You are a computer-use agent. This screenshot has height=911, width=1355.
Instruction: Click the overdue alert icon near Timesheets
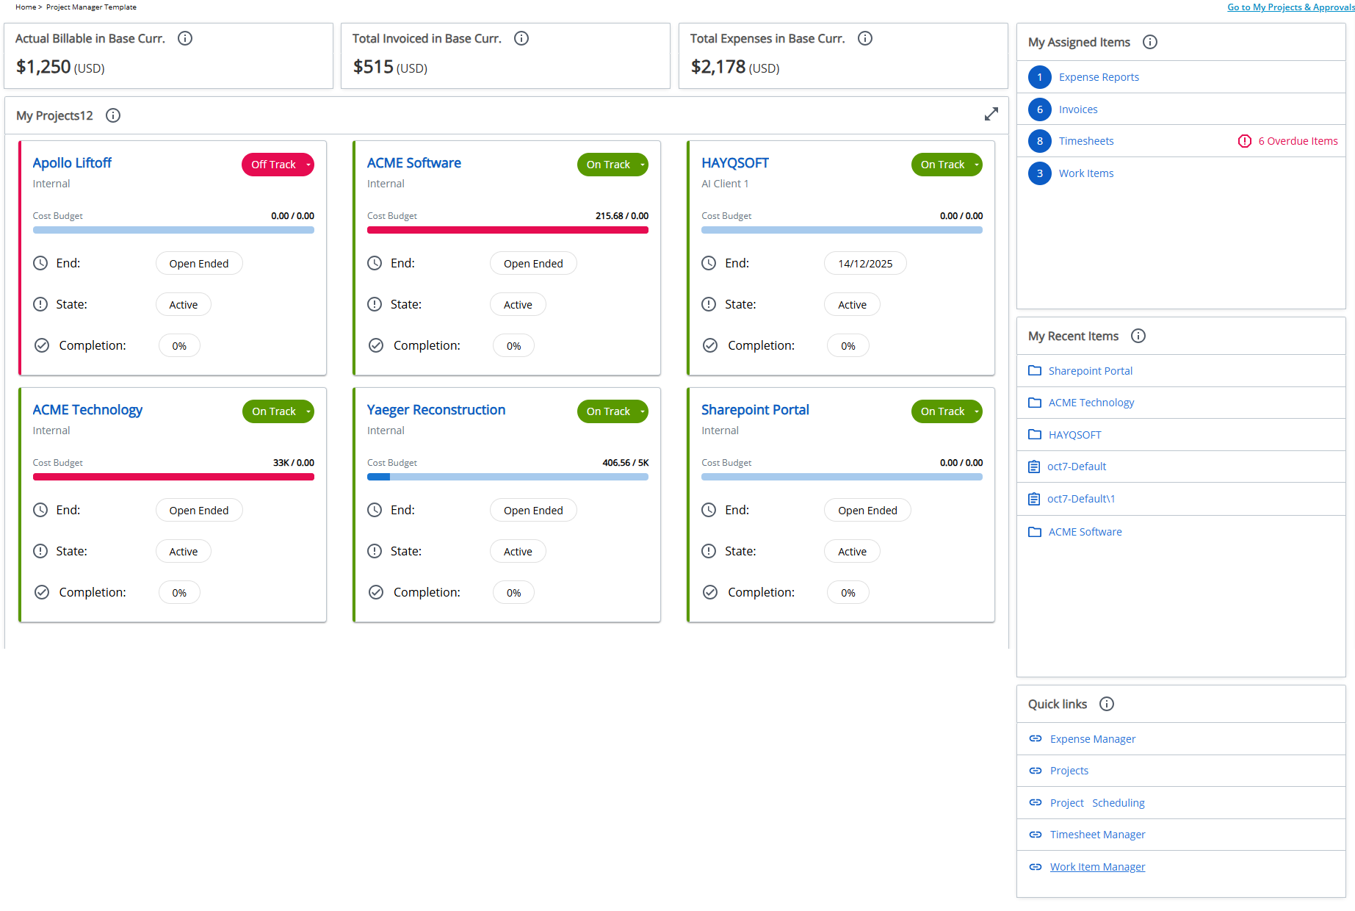tap(1245, 140)
